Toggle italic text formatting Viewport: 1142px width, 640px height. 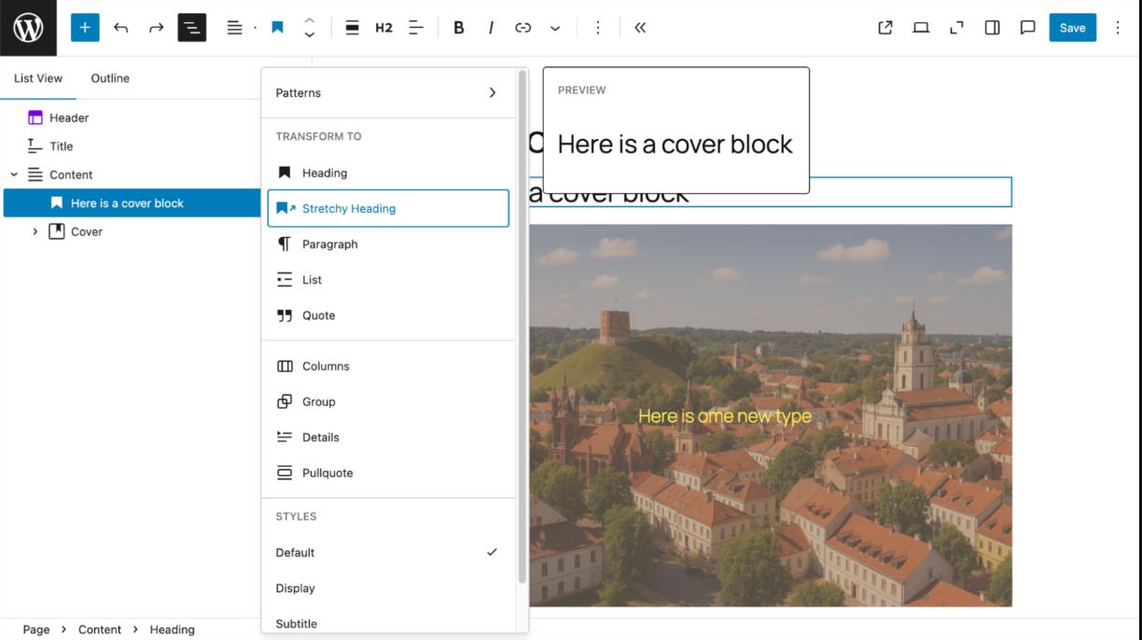[491, 28]
